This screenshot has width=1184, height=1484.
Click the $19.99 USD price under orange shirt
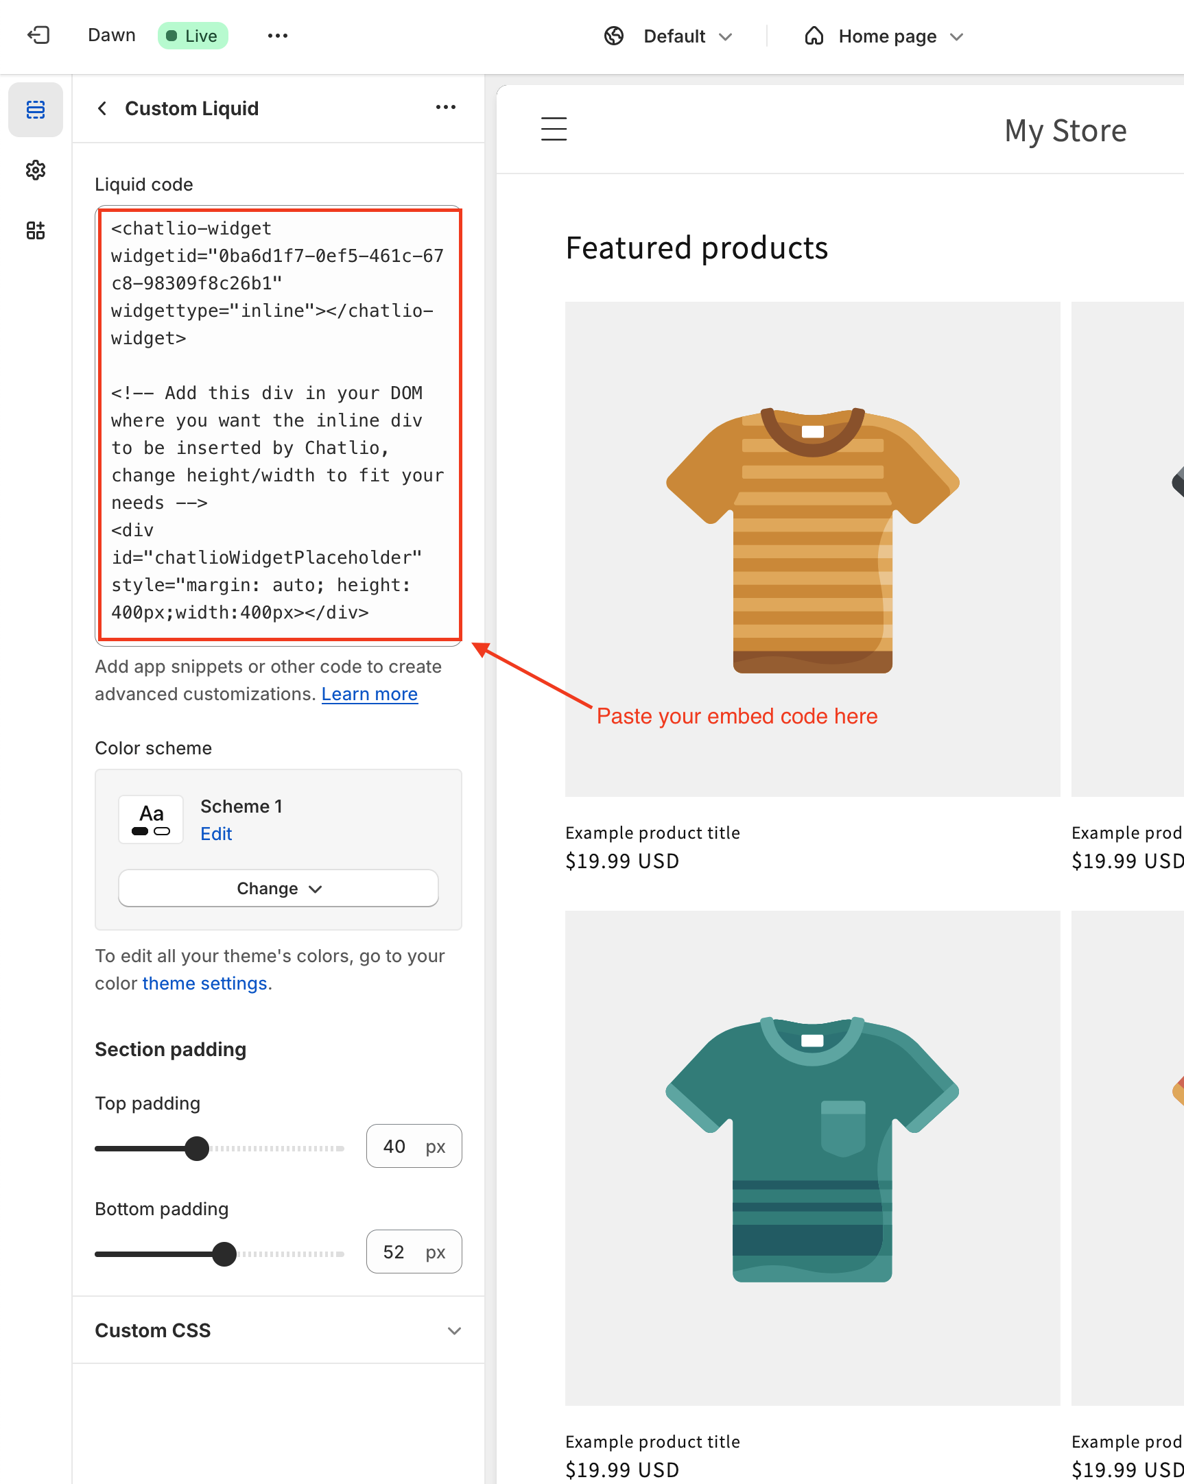pyautogui.click(x=622, y=861)
